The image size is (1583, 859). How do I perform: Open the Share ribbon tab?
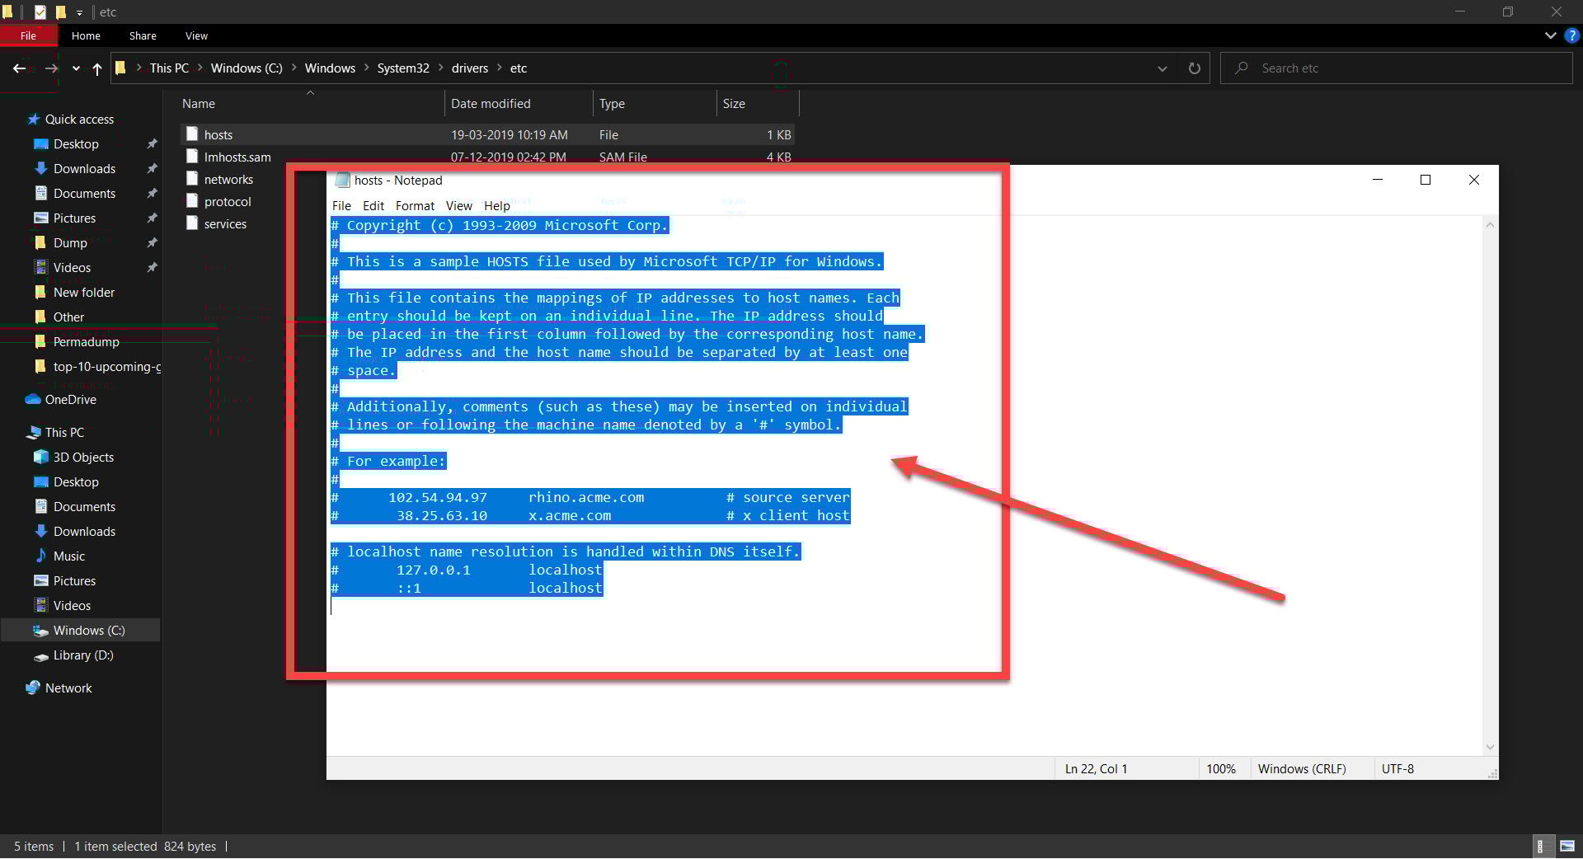tap(143, 35)
